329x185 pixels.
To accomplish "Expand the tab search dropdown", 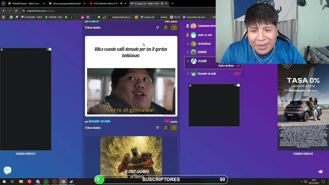I will coord(3,4).
